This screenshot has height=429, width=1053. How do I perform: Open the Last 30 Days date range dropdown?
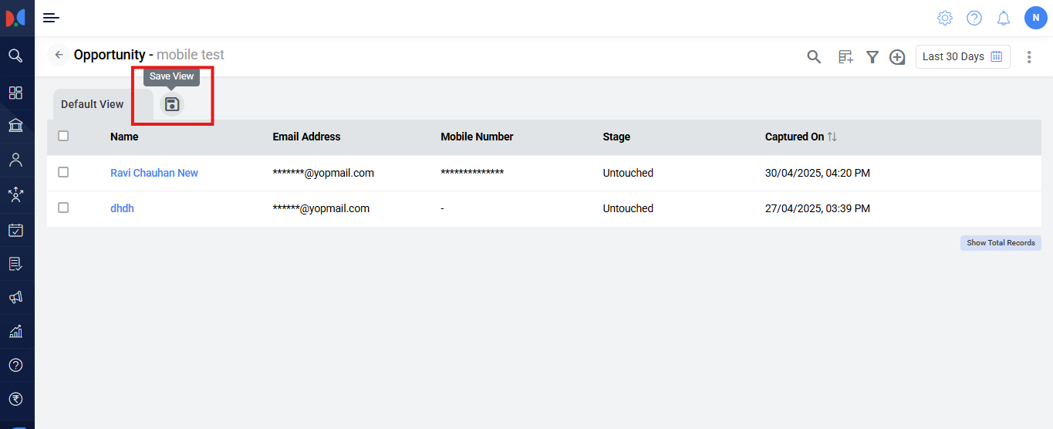(962, 56)
